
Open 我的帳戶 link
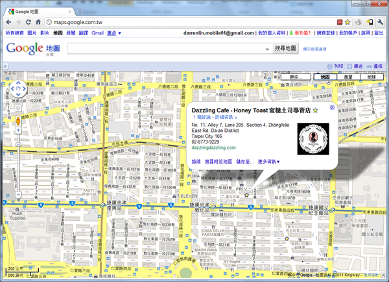[348, 33]
